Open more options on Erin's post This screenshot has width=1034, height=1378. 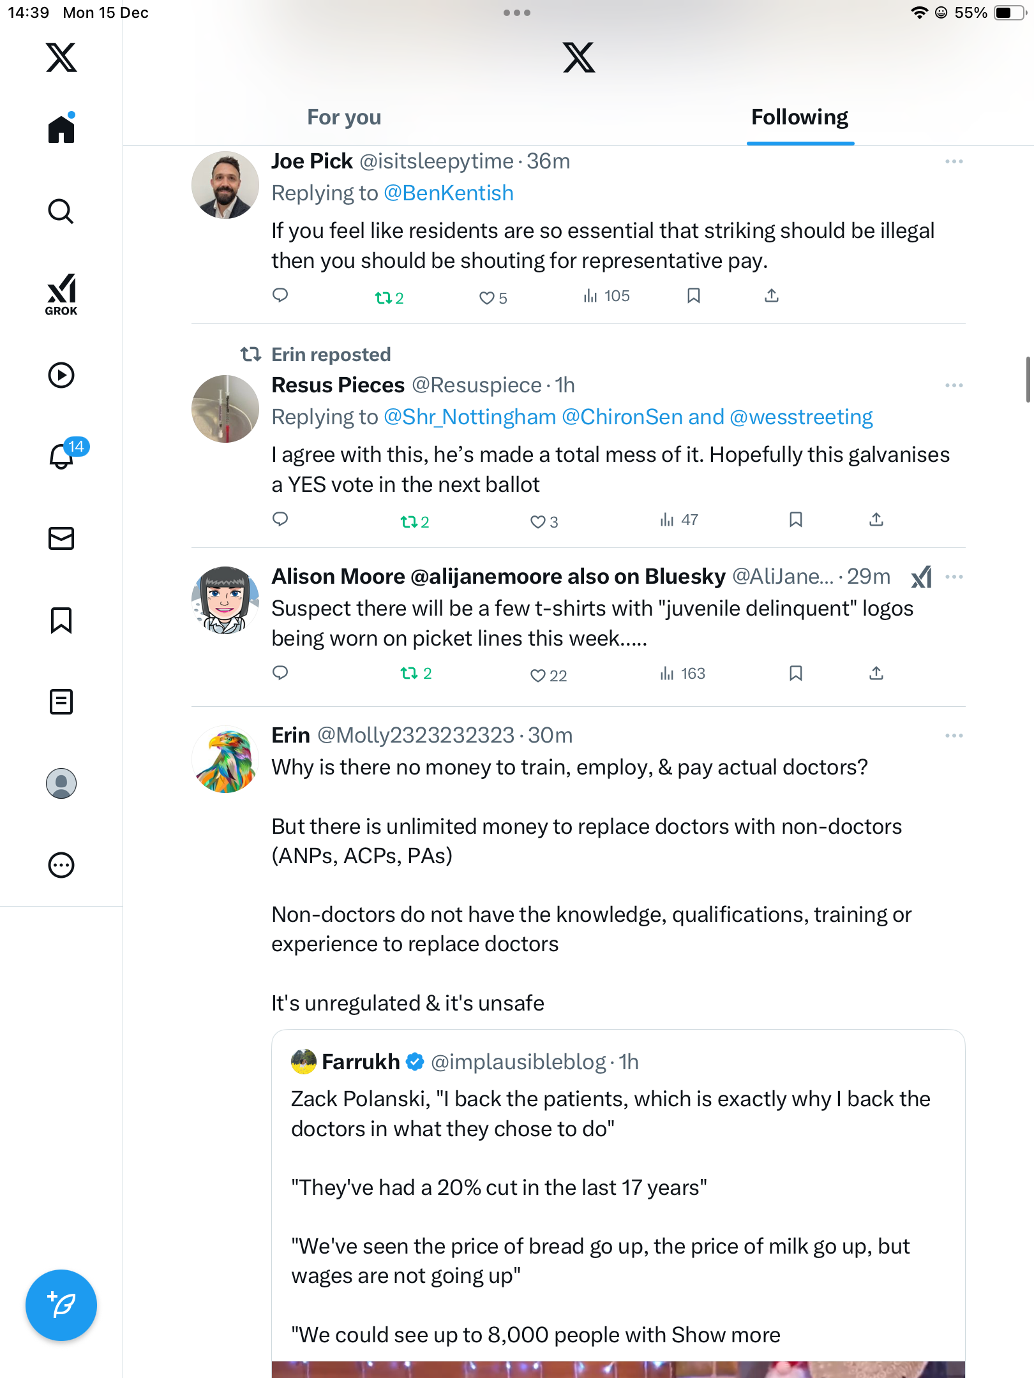click(954, 736)
